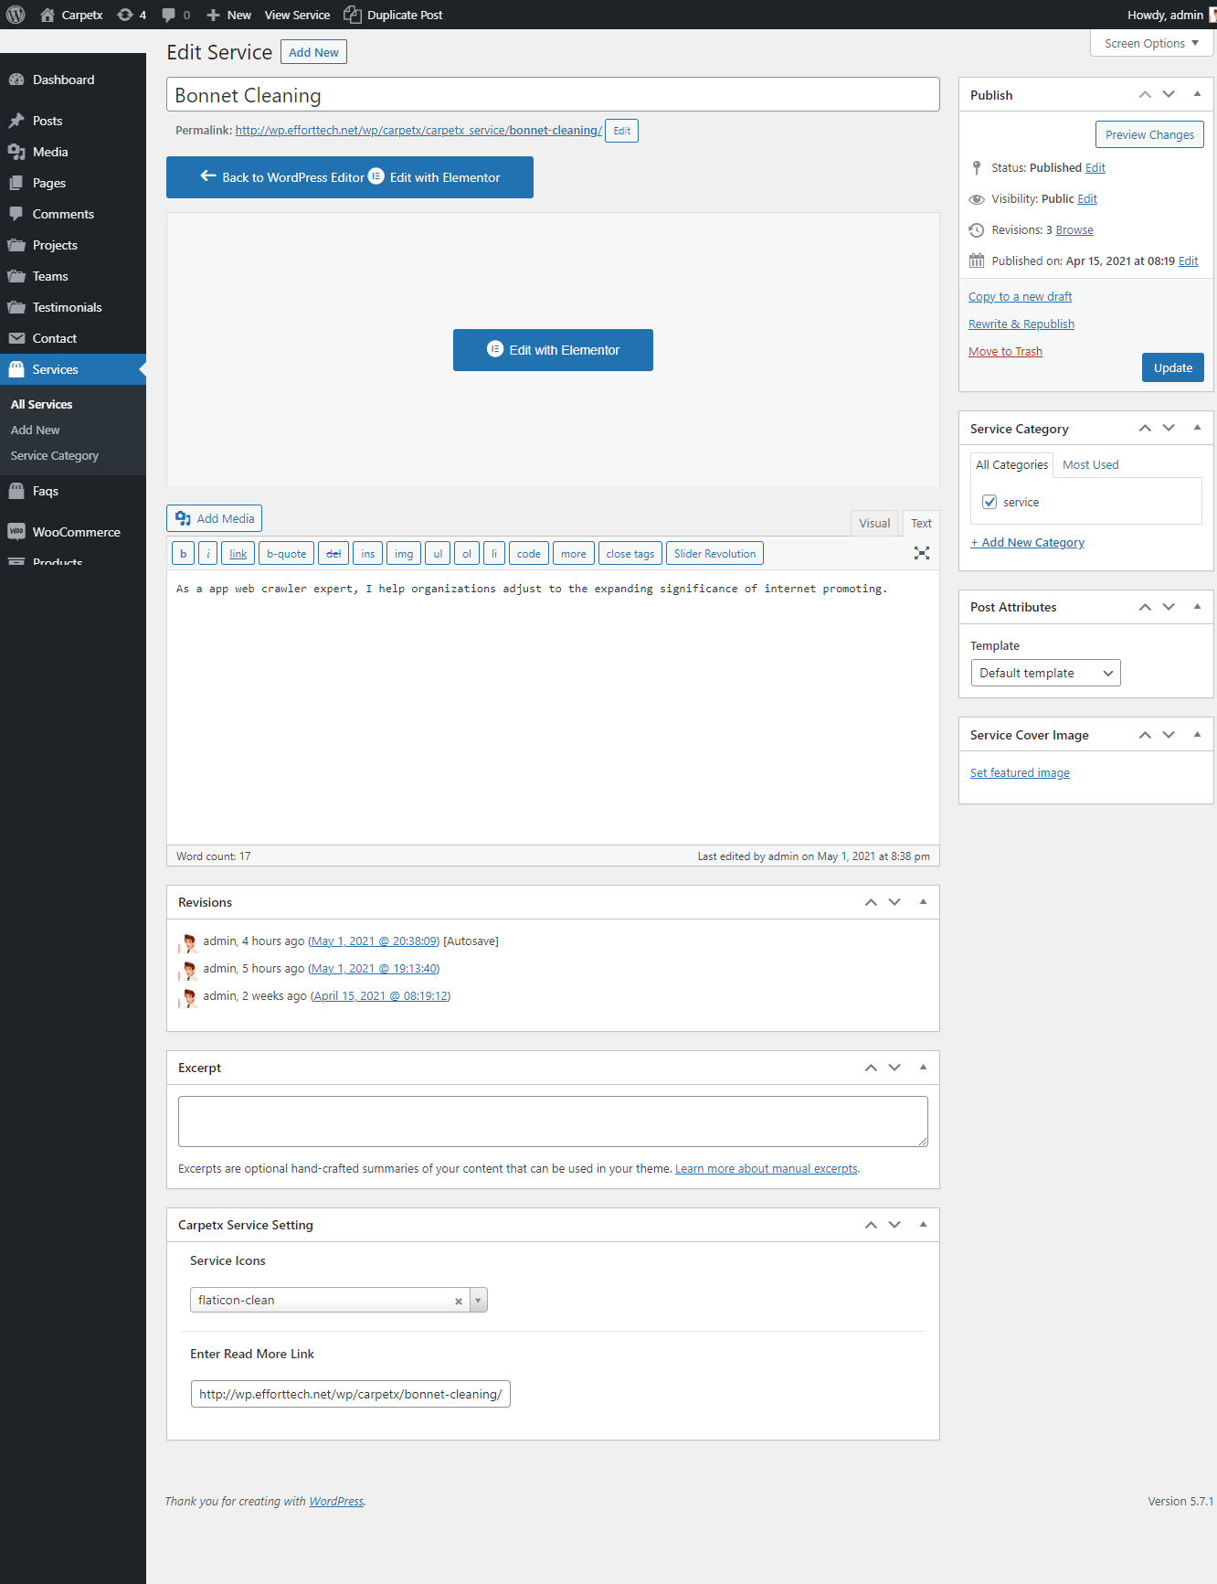Clear the flaticon-clean selection with x
1217x1584 pixels.
tap(459, 1301)
